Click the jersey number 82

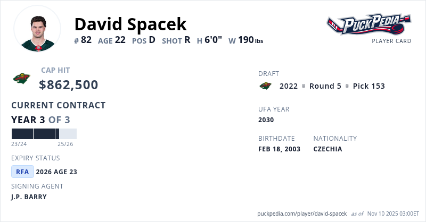(x=87, y=40)
